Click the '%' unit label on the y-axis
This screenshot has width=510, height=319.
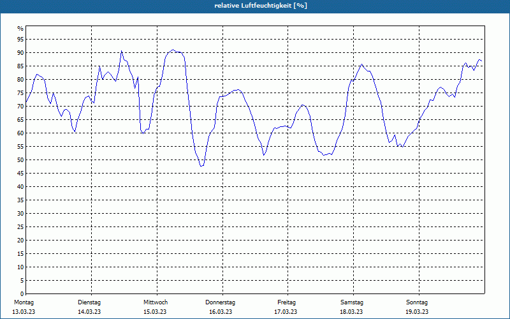[20, 29]
